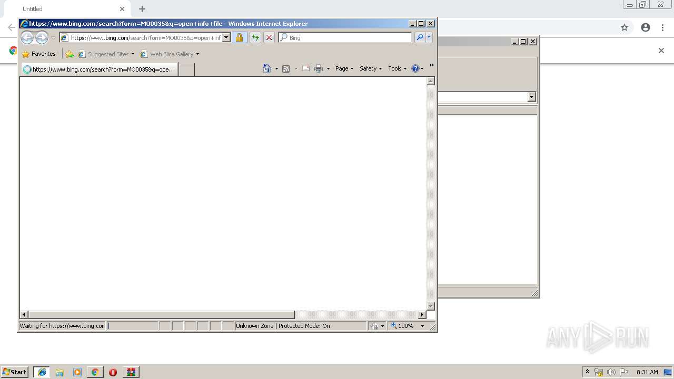
Task: Click the magnifier search button
Action: [420, 37]
